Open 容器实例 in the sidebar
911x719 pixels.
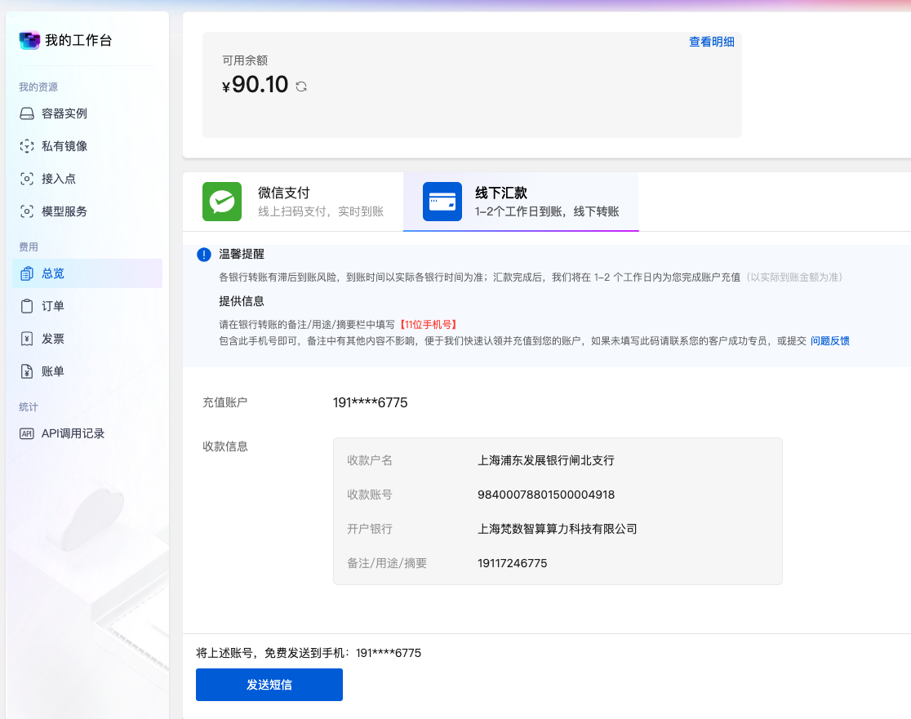[x=87, y=113]
